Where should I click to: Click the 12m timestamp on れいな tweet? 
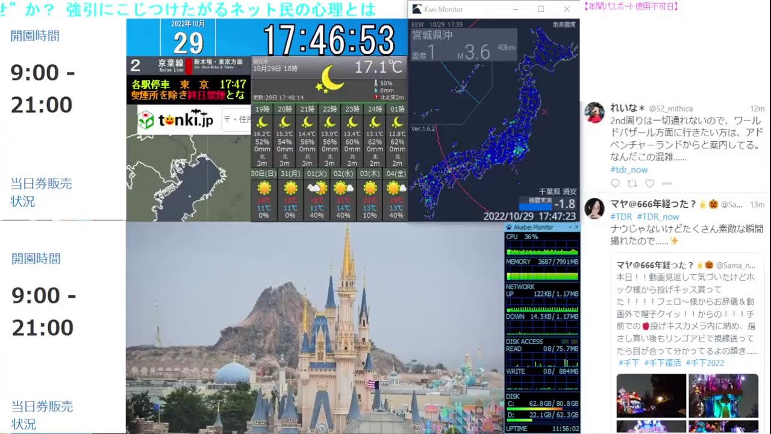[757, 108]
